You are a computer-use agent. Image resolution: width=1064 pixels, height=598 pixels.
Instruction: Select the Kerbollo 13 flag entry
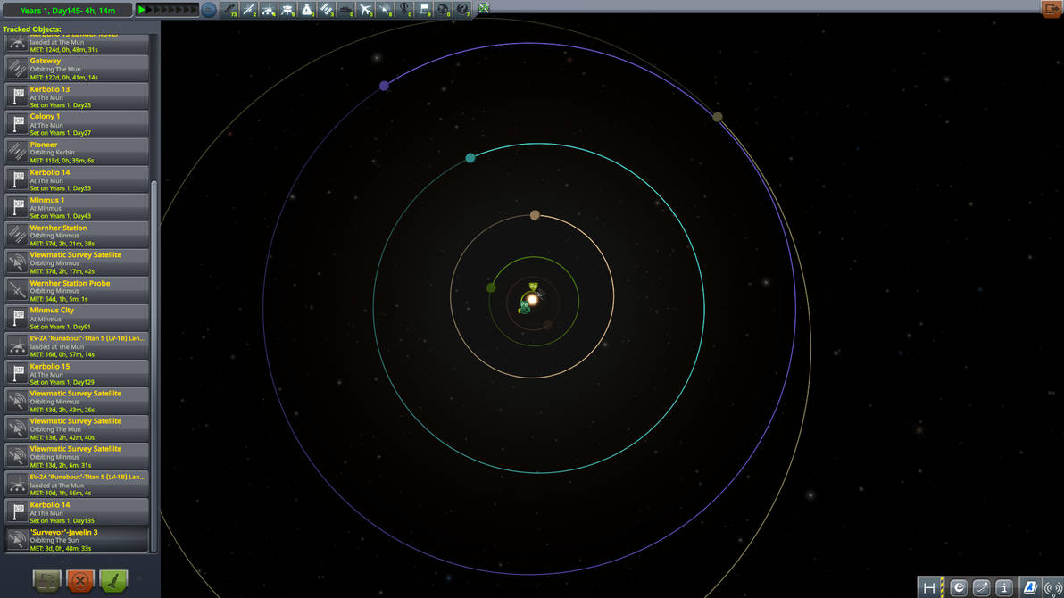tap(77, 96)
